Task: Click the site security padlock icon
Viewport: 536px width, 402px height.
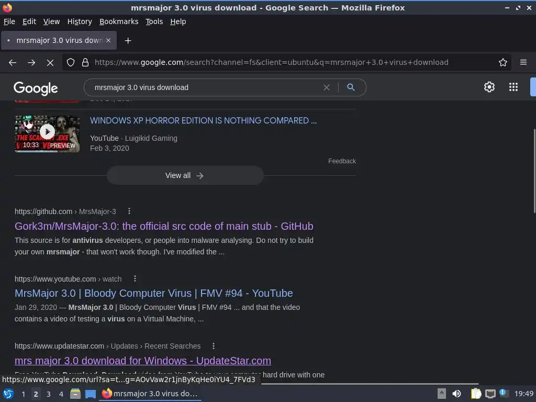Action: [x=85, y=63]
